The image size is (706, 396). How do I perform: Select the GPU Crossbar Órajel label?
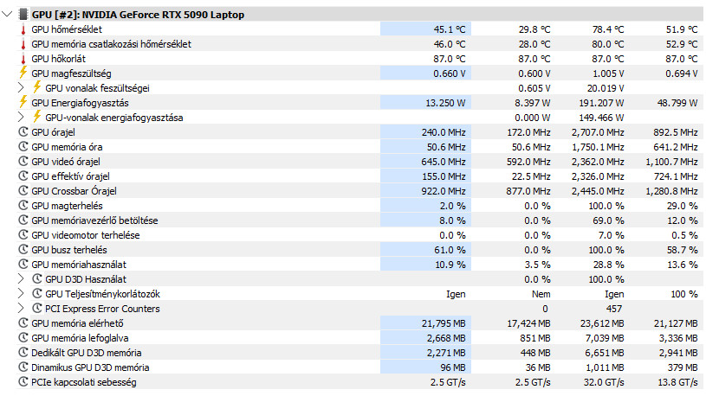pyautogui.click(x=74, y=191)
